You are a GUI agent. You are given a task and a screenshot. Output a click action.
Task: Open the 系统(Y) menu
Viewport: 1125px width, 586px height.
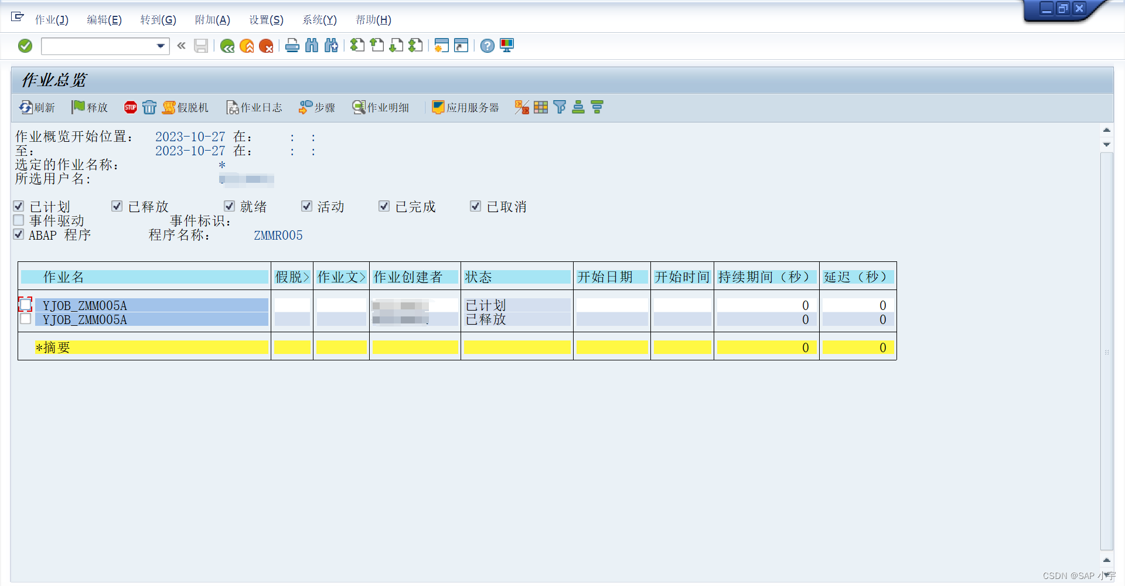tap(319, 19)
